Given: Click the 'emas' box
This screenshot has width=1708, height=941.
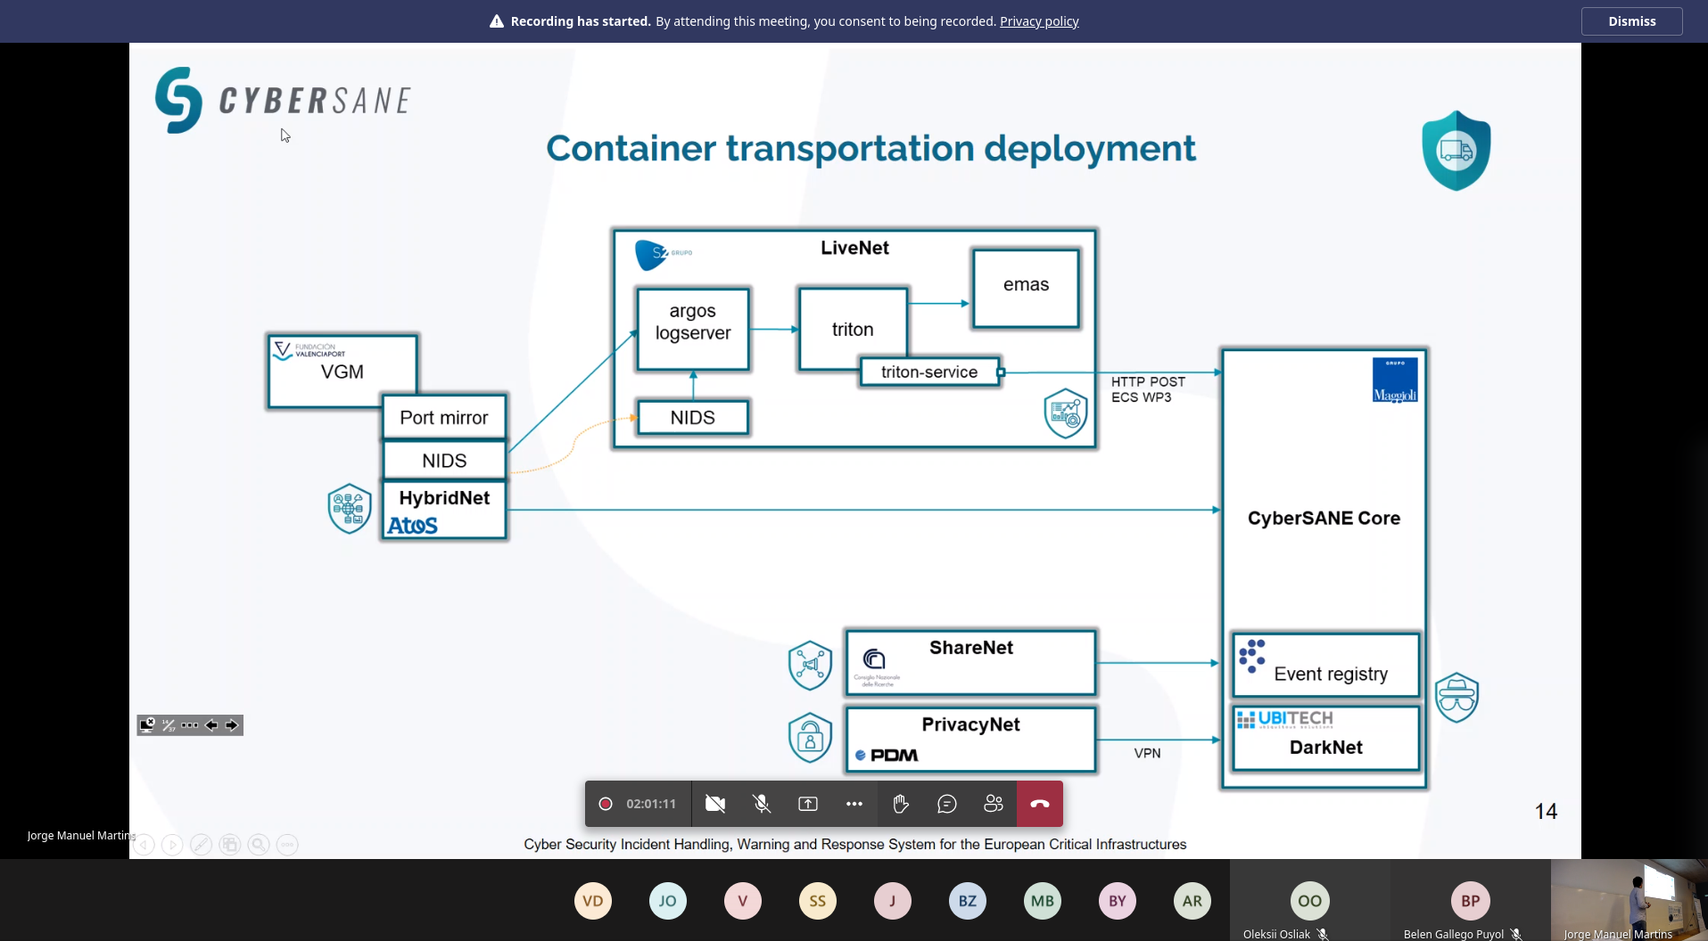Looking at the screenshot, I should pyautogui.click(x=1026, y=289).
